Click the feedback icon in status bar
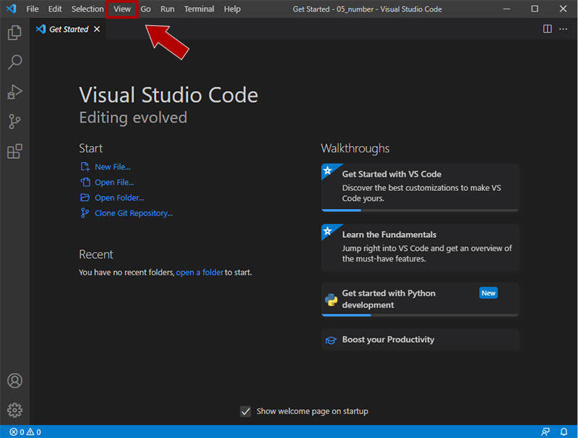Image resolution: width=578 pixels, height=438 pixels. click(x=545, y=431)
